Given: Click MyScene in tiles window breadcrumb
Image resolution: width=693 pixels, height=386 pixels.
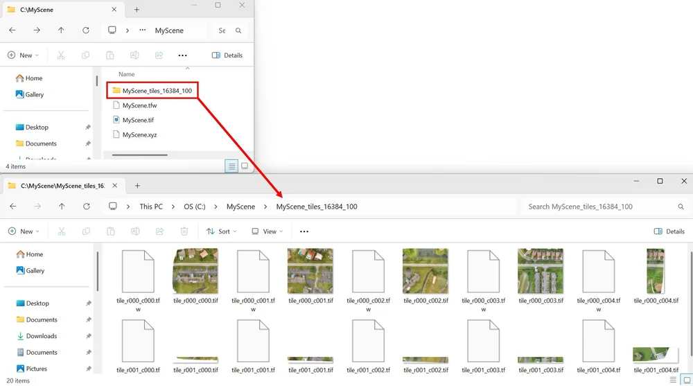Looking at the screenshot, I should tap(241, 207).
